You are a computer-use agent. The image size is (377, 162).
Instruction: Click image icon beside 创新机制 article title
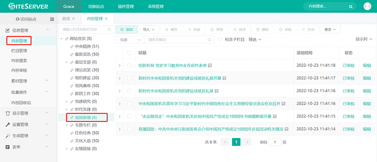click(210, 65)
